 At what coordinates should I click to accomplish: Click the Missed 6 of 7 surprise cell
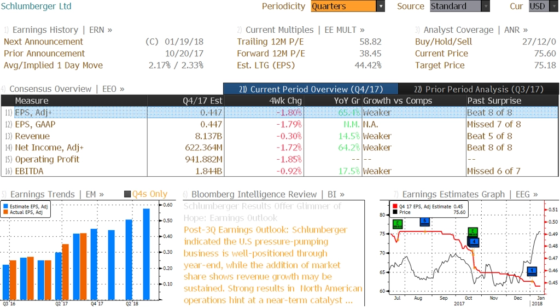(x=494, y=171)
